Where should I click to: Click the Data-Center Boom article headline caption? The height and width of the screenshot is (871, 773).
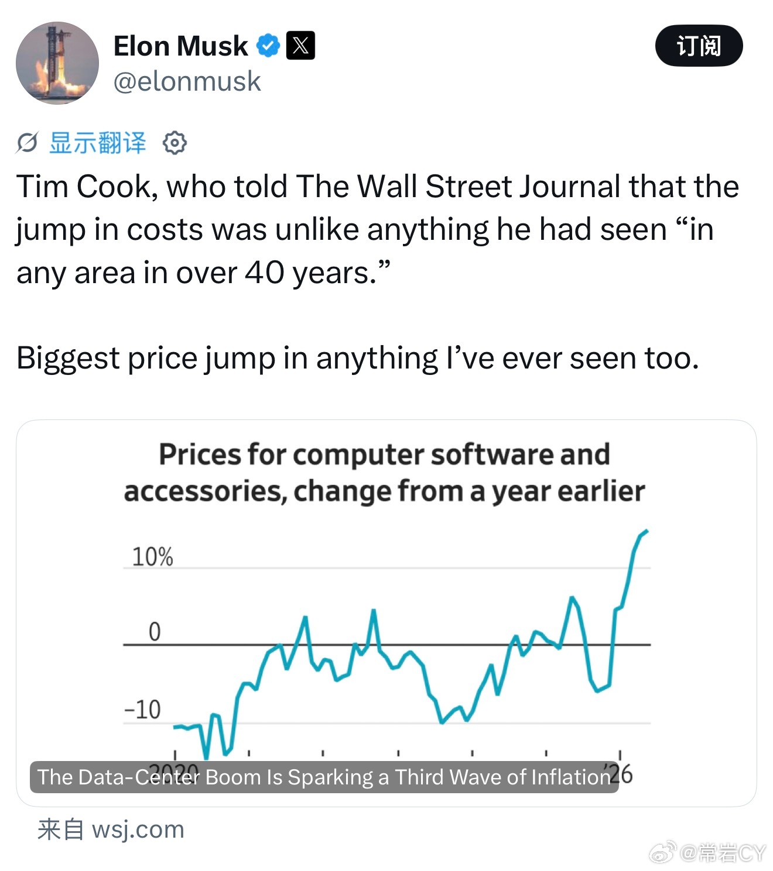pos(324,777)
